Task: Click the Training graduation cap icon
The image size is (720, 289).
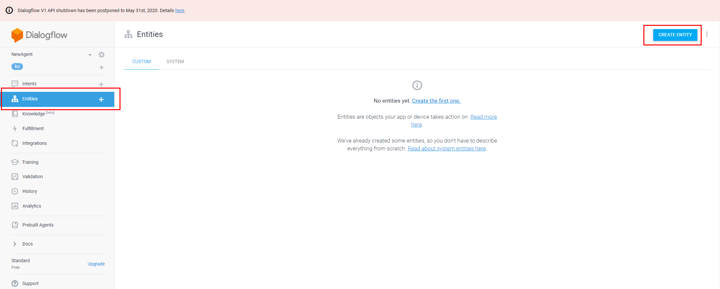Action: pos(15,162)
